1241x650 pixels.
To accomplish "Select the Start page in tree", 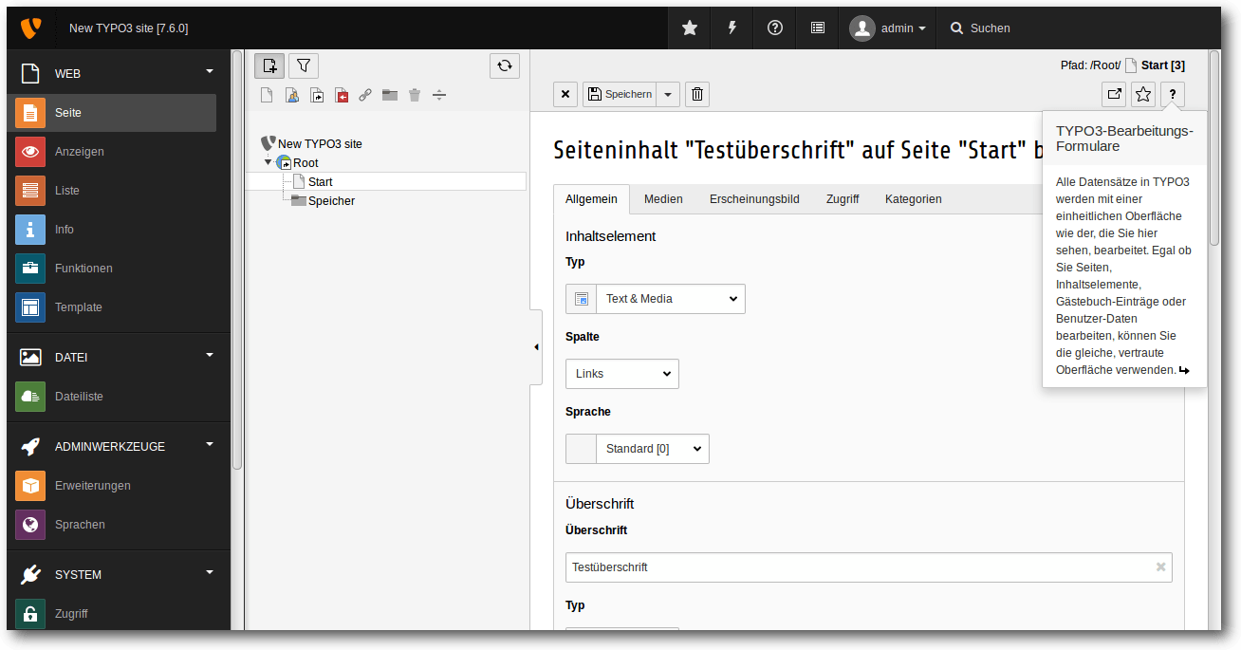I will point(321,181).
